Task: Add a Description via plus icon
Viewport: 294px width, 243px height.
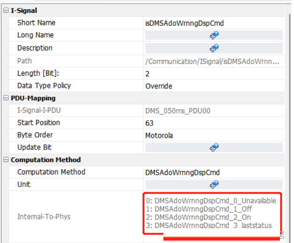Action: pyautogui.click(x=214, y=48)
